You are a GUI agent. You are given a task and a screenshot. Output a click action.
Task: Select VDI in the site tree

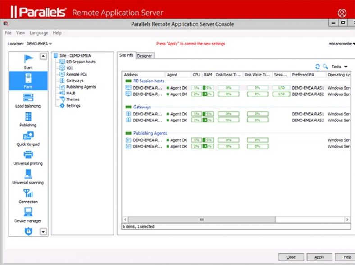(x=66, y=68)
